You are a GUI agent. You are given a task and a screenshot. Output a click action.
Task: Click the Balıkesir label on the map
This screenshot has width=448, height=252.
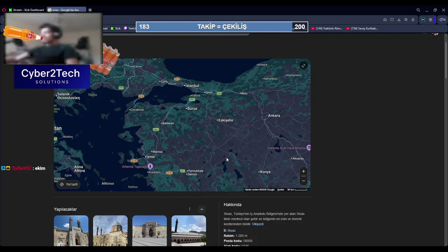pos(168,123)
